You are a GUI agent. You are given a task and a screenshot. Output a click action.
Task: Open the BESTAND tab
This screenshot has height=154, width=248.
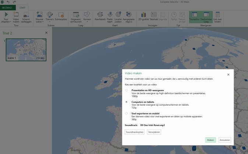(x=7, y=8)
